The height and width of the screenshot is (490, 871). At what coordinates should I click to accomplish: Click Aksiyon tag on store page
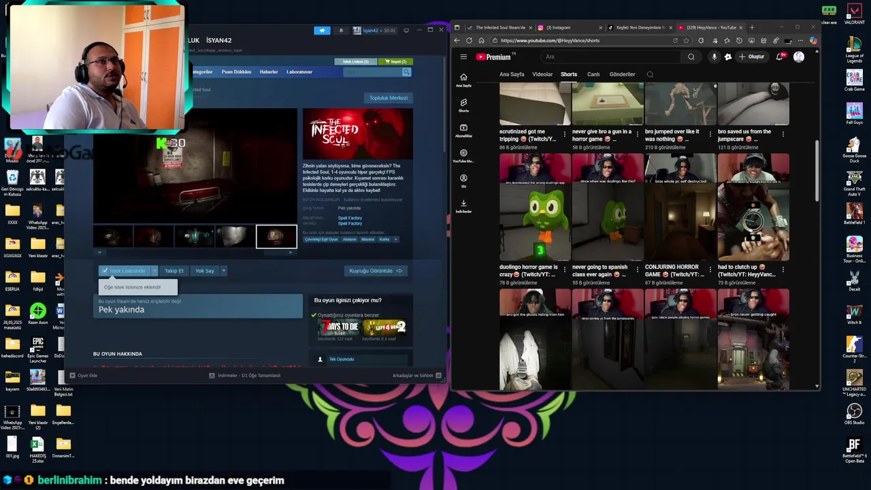(x=349, y=240)
